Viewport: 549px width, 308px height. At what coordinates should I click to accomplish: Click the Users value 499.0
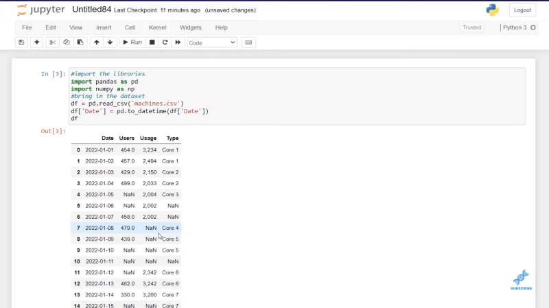(x=128, y=183)
